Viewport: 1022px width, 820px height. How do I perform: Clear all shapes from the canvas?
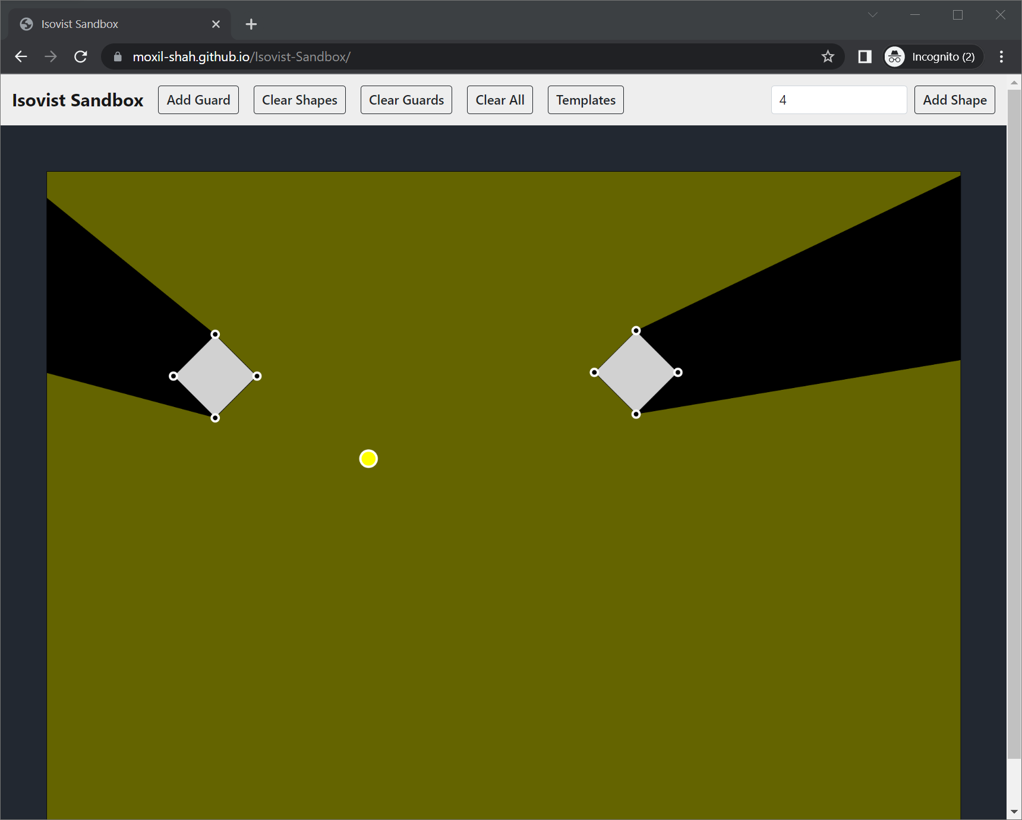[299, 100]
